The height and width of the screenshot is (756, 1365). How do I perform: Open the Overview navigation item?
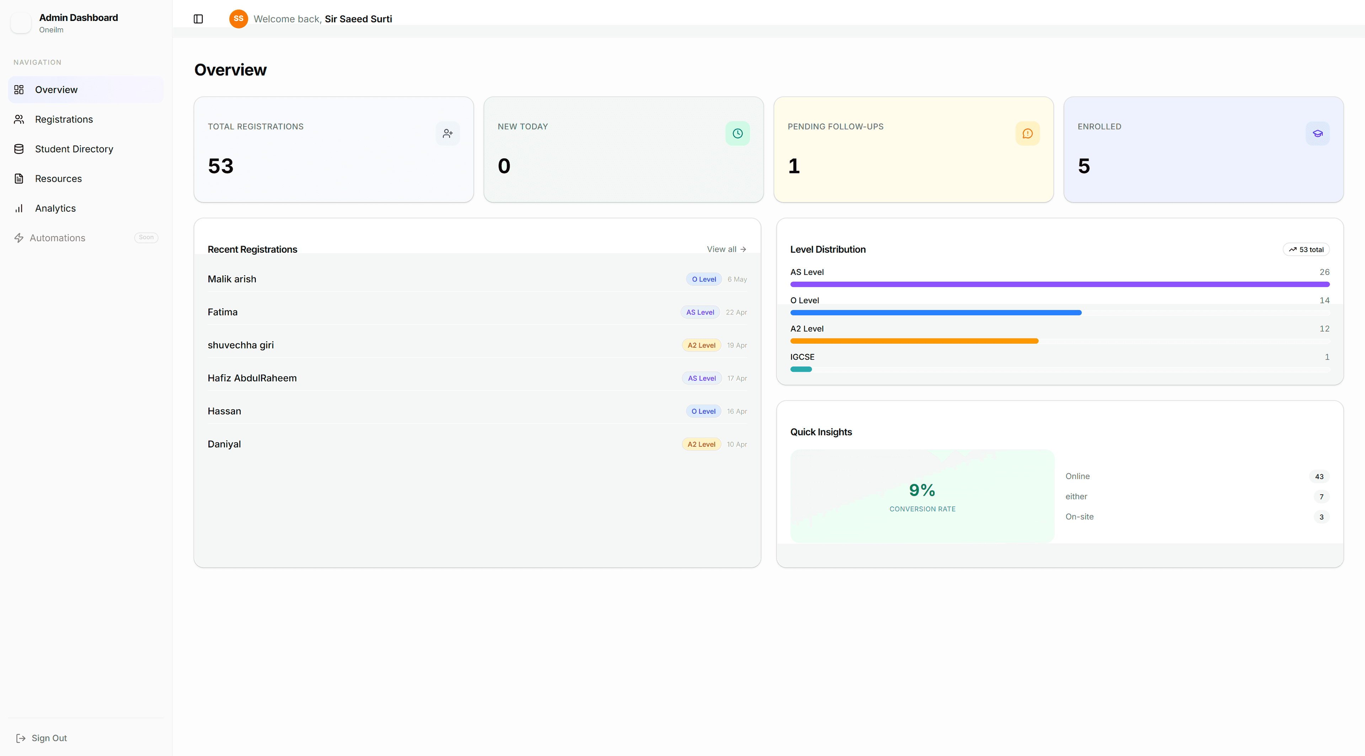point(86,90)
